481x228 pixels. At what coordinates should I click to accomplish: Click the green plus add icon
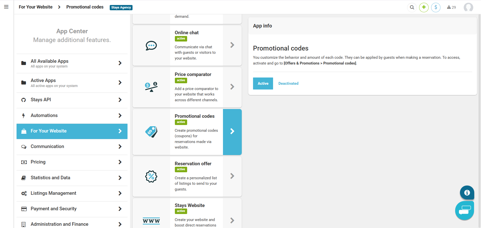click(x=424, y=7)
